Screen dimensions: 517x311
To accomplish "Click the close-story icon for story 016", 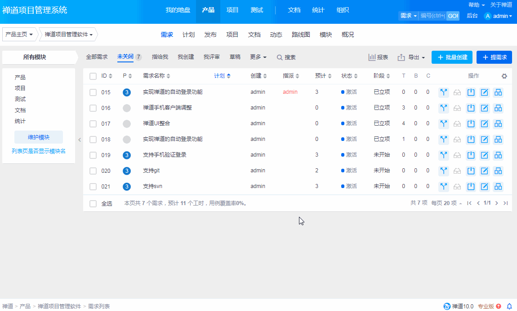I will [471, 108].
